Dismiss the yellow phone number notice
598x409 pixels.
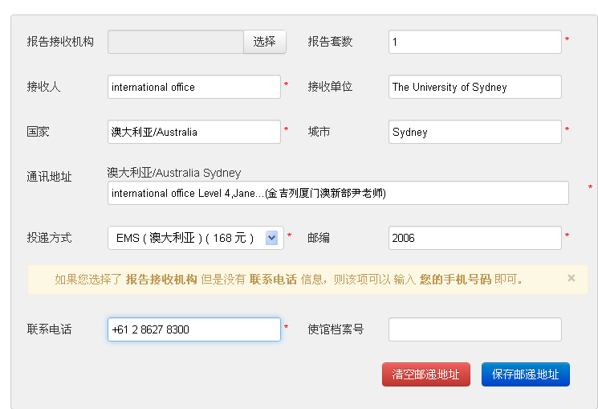point(572,278)
